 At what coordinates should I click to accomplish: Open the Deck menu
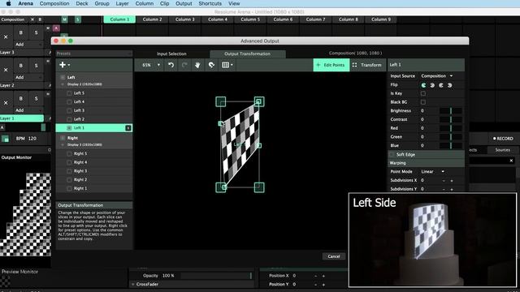click(x=82, y=3)
